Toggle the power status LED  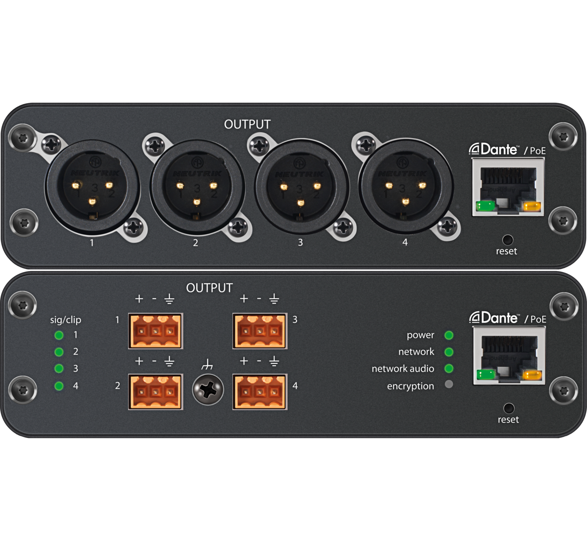pos(448,335)
